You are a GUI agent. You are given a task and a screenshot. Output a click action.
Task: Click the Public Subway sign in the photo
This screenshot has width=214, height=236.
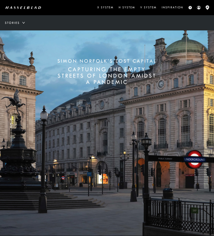tap(165, 159)
